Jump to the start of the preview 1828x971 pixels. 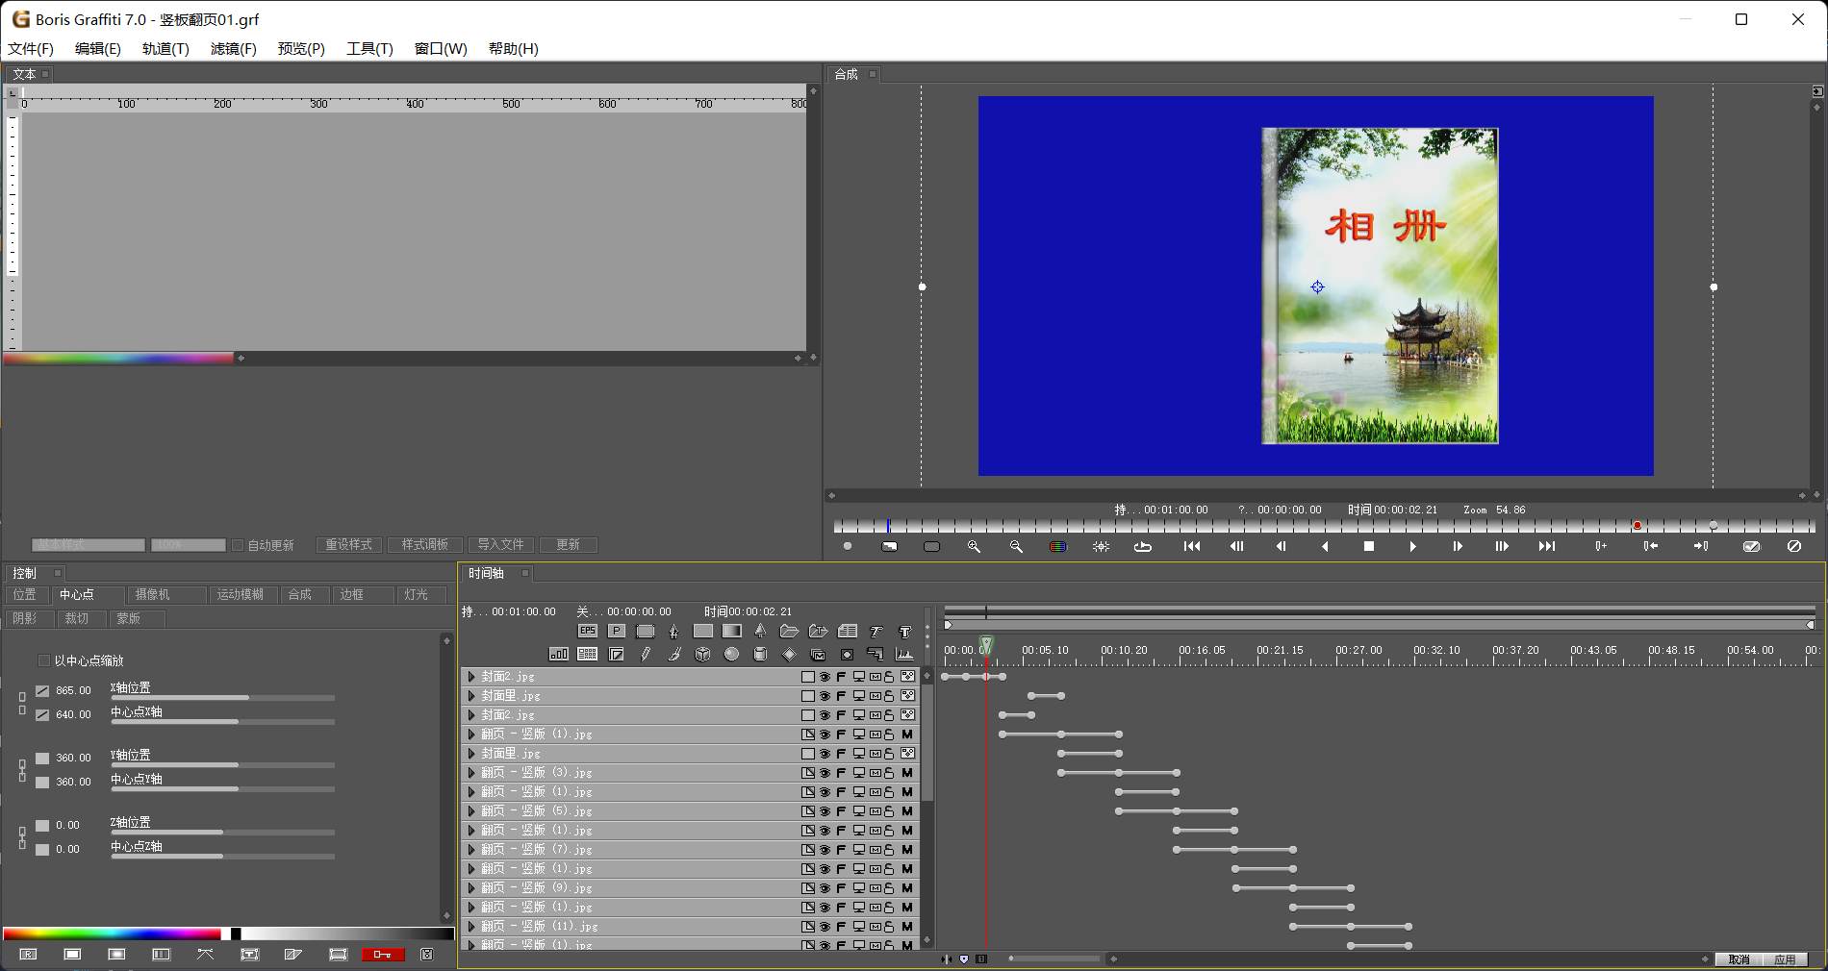click(x=1192, y=546)
